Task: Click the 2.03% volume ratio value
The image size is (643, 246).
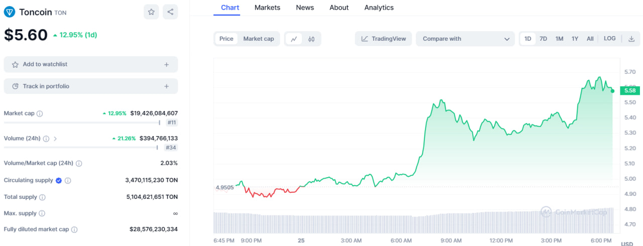Action: click(x=169, y=163)
